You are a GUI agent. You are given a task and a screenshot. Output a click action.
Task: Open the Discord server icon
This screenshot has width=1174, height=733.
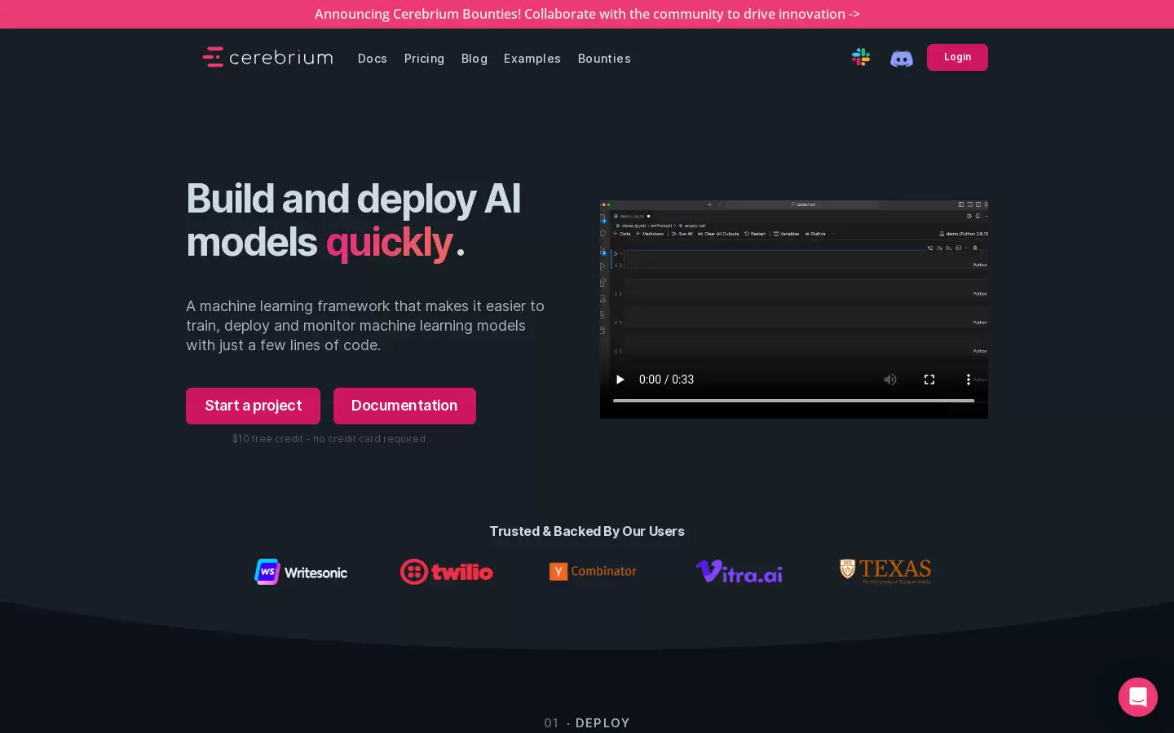(901, 58)
